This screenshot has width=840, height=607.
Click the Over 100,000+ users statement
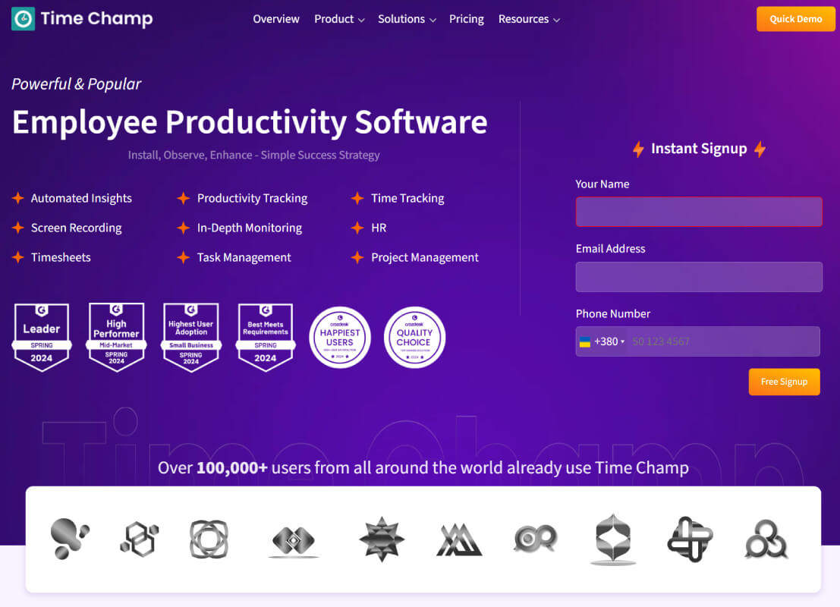[423, 467]
